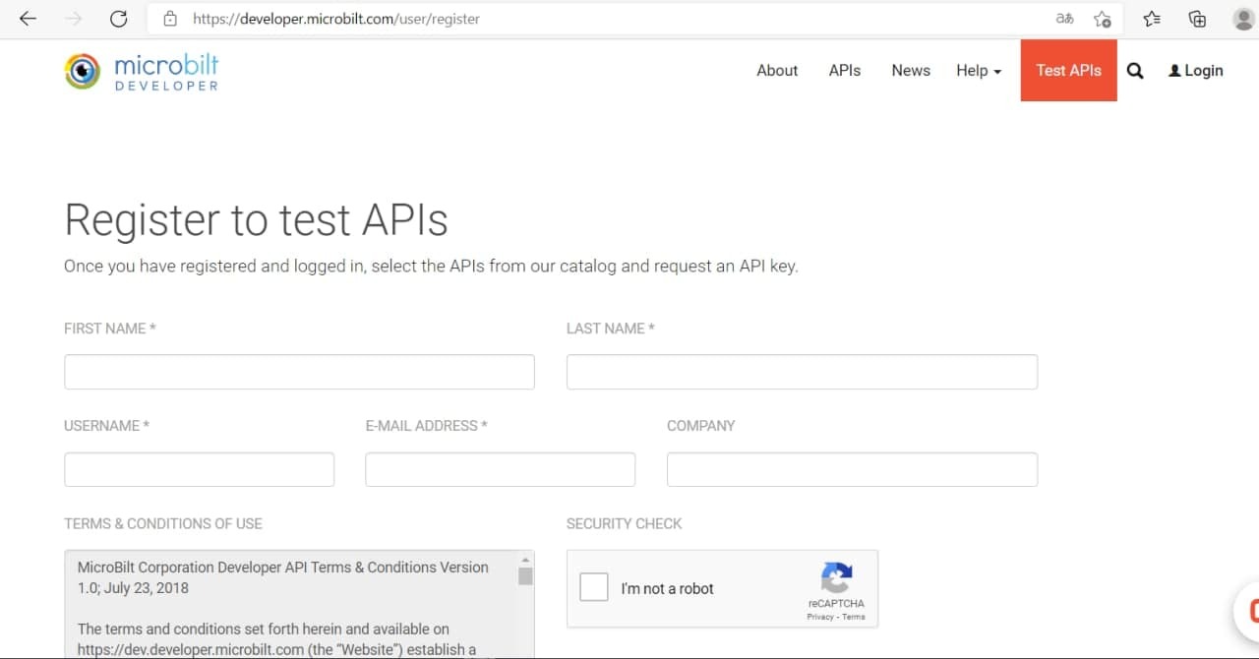The height and width of the screenshot is (659, 1259).
Task: Click into the E-mail Address field
Action: click(500, 469)
